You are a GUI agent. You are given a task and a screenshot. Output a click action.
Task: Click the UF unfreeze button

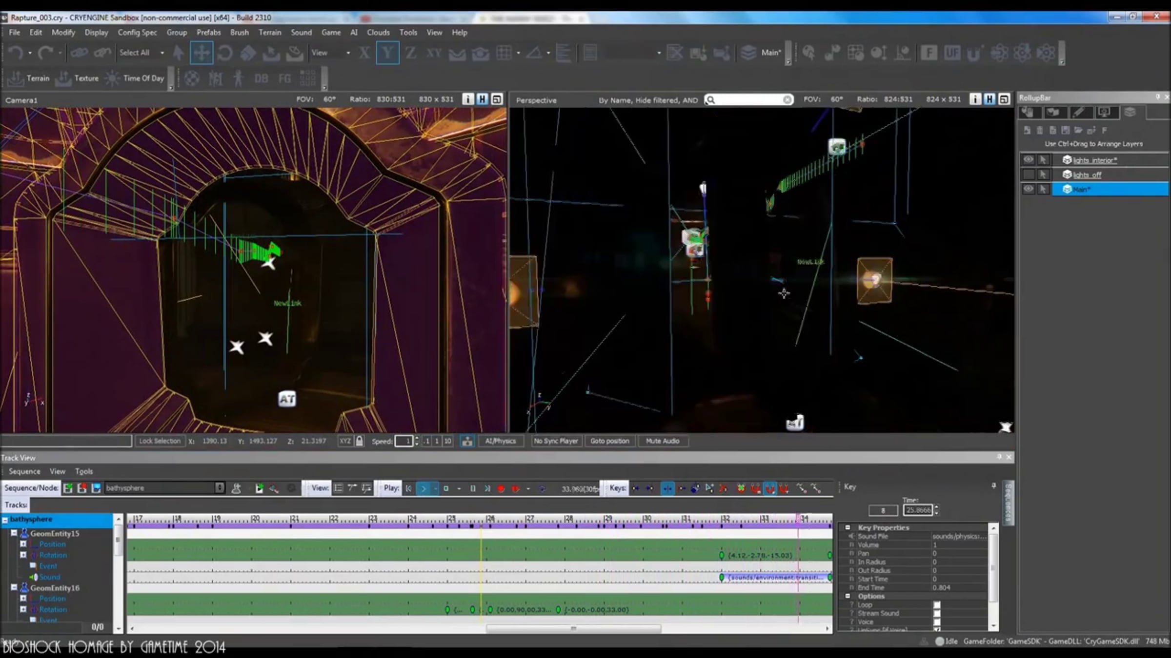[x=952, y=53]
